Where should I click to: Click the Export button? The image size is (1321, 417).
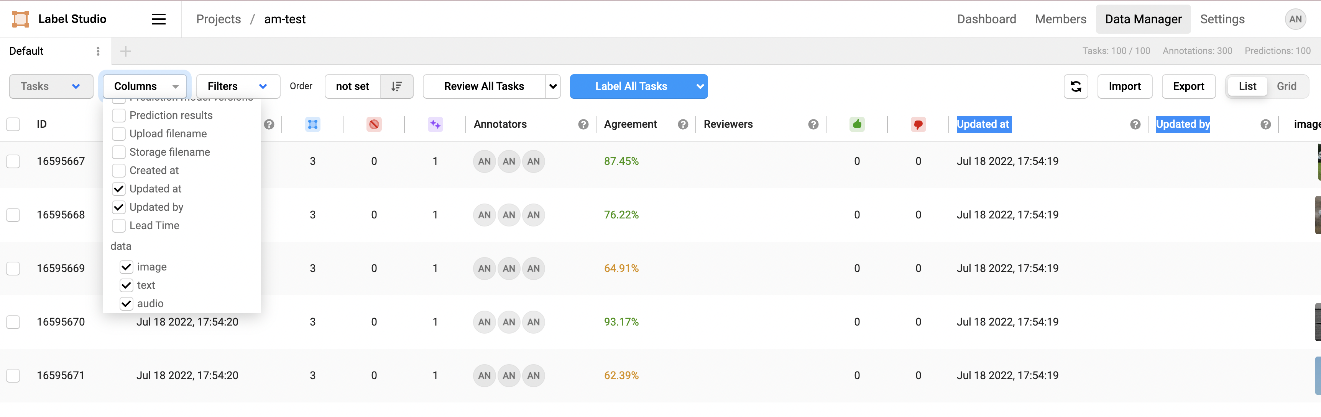(x=1188, y=86)
